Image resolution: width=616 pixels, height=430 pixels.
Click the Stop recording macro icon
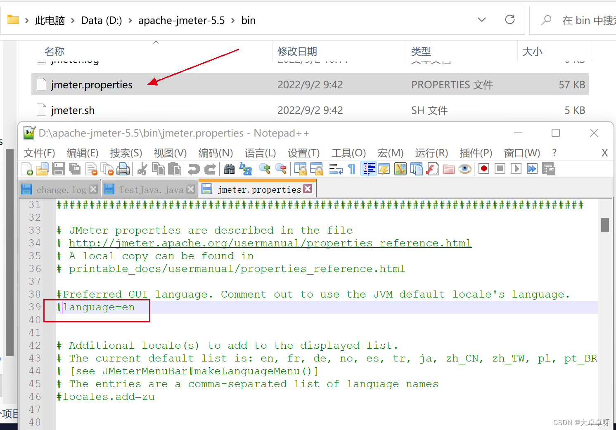pyautogui.click(x=500, y=169)
